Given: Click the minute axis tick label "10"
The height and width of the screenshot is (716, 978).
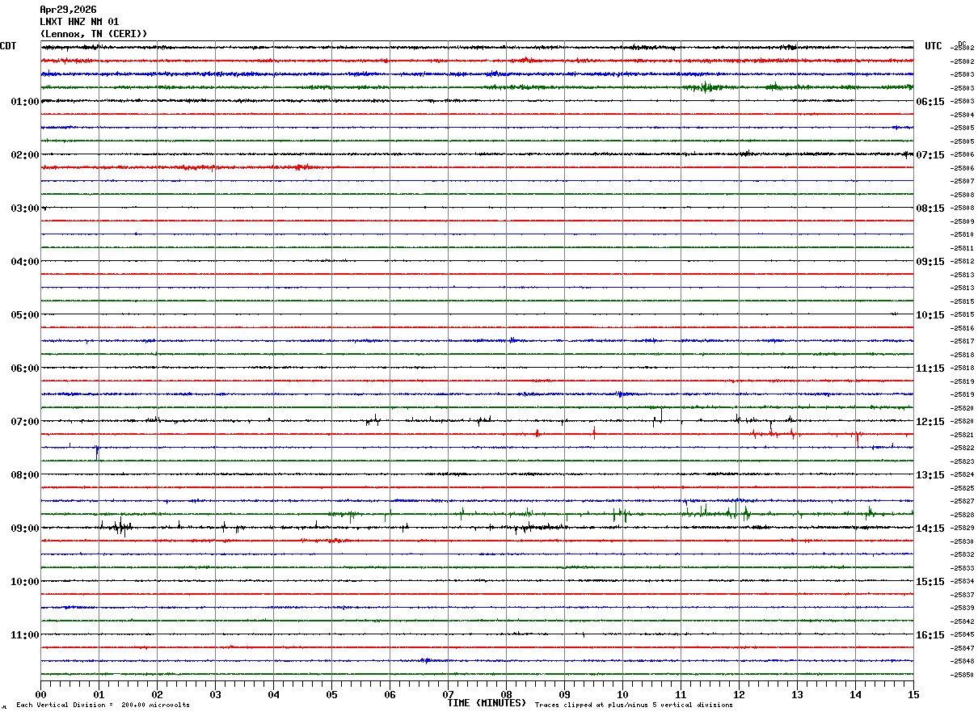Looking at the screenshot, I should pyautogui.click(x=622, y=694).
